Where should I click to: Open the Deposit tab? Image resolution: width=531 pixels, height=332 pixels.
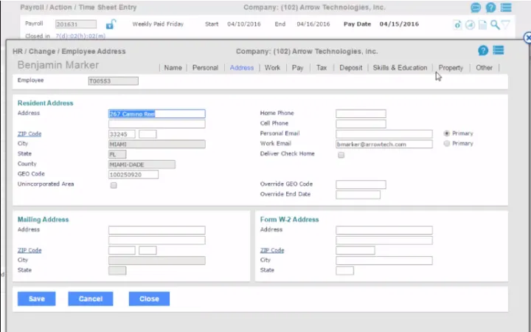coord(350,68)
